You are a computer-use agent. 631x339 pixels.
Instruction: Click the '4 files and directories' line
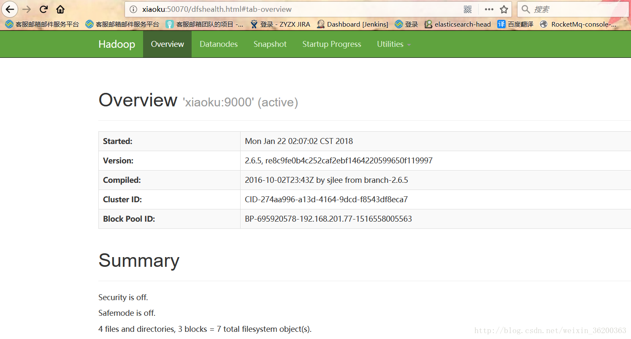pos(205,329)
